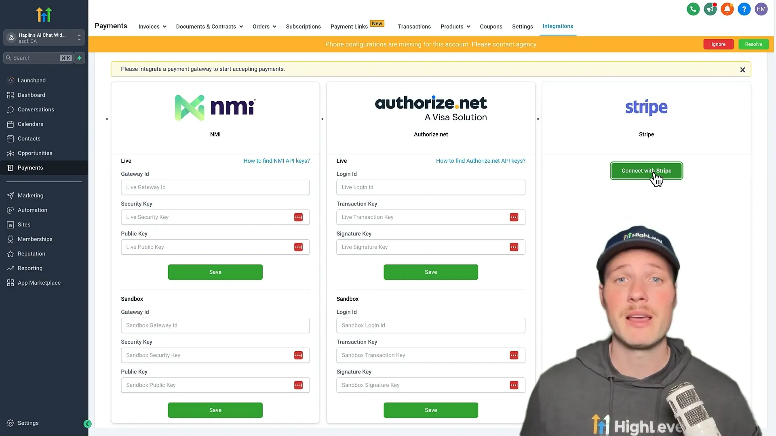
Task: Reveal the Live Transaction Key
Action: 514,217
